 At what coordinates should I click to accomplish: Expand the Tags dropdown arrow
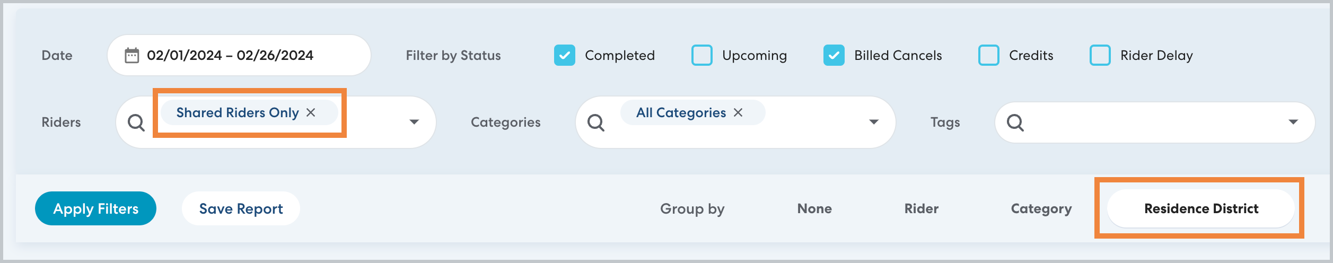(1293, 122)
